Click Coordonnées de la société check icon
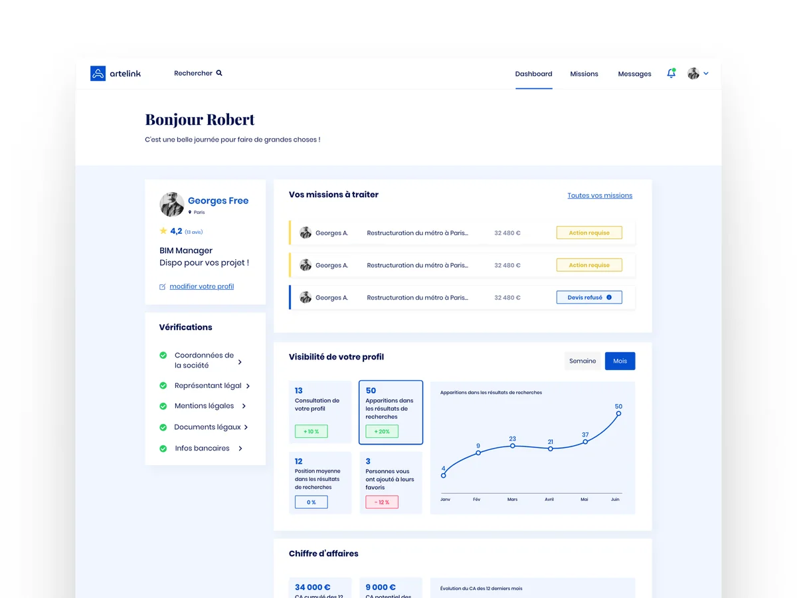Screen dimensions: 797x598 [163, 355]
